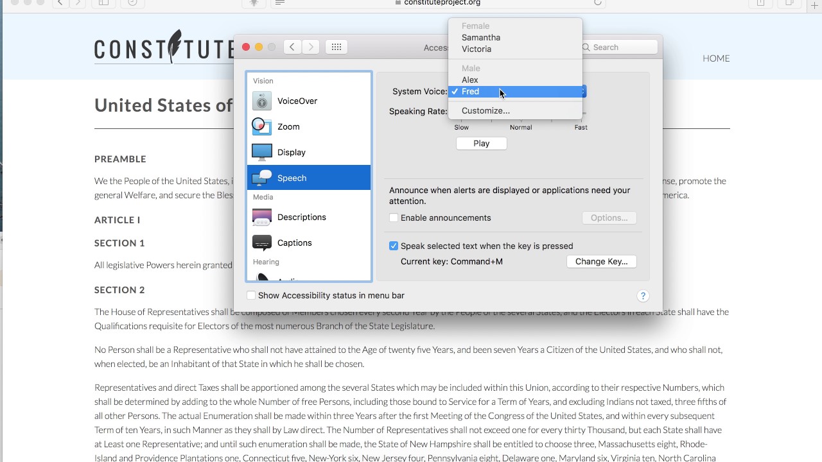
Task: Click the Constitute logo on webpage
Action: click(164, 47)
